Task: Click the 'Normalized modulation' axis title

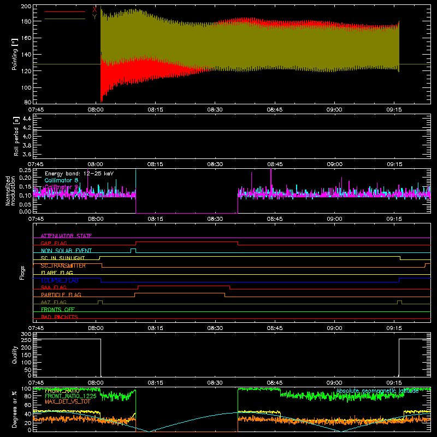Action: tap(10, 191)
